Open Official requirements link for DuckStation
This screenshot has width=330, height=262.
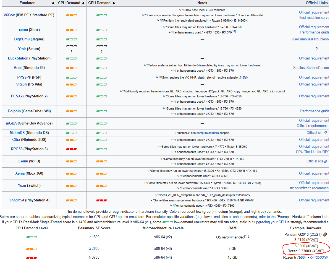point(314,58)
